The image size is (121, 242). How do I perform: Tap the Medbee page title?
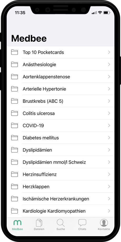[x=29, y=38]
